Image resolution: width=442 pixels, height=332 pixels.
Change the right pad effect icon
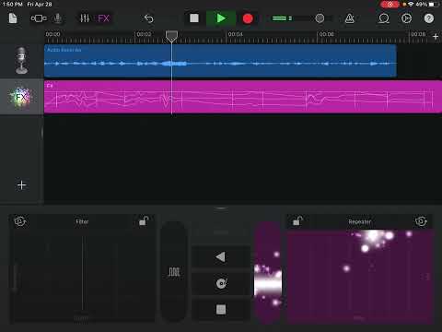[x=421, y=221]
